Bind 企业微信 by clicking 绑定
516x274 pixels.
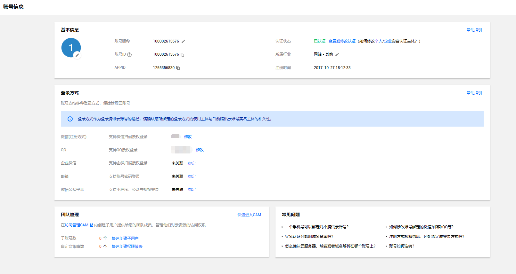click(192, 163)
